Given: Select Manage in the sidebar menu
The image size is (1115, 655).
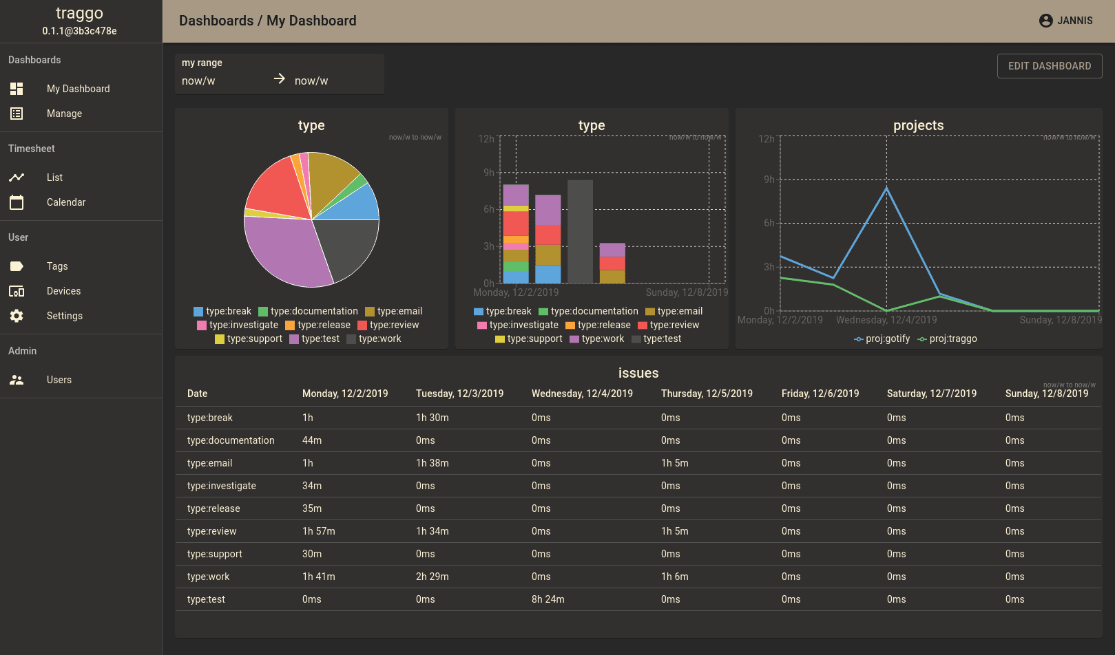Looking at the screenshot, I should [x=64, y=113].
